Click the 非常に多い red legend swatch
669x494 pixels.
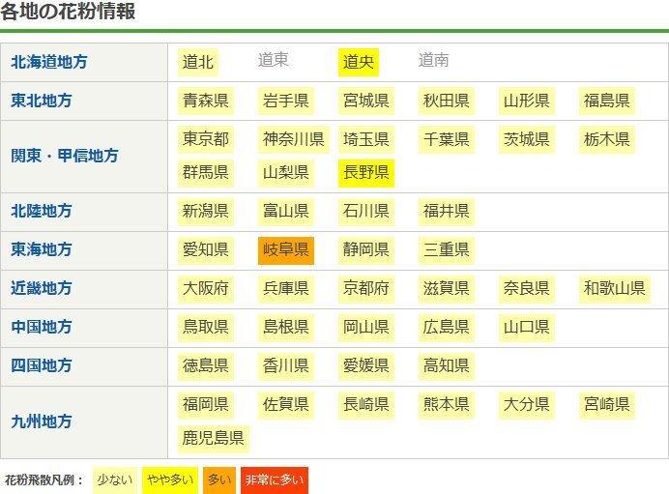(275, 479)
